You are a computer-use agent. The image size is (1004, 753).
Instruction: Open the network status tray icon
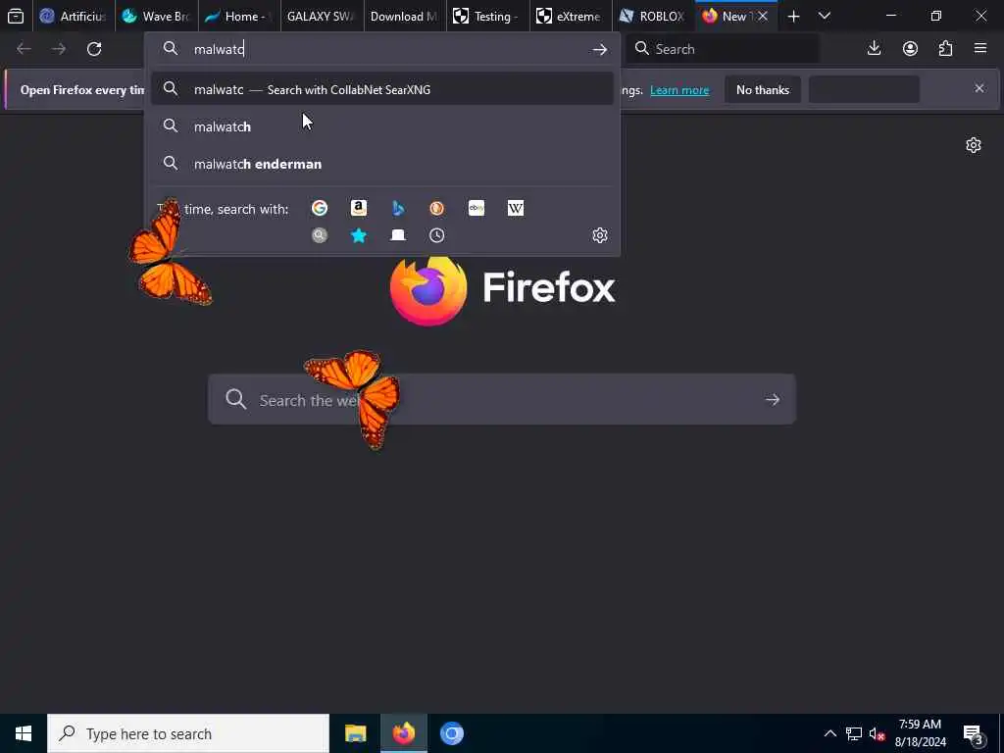(x=854, y=733)
